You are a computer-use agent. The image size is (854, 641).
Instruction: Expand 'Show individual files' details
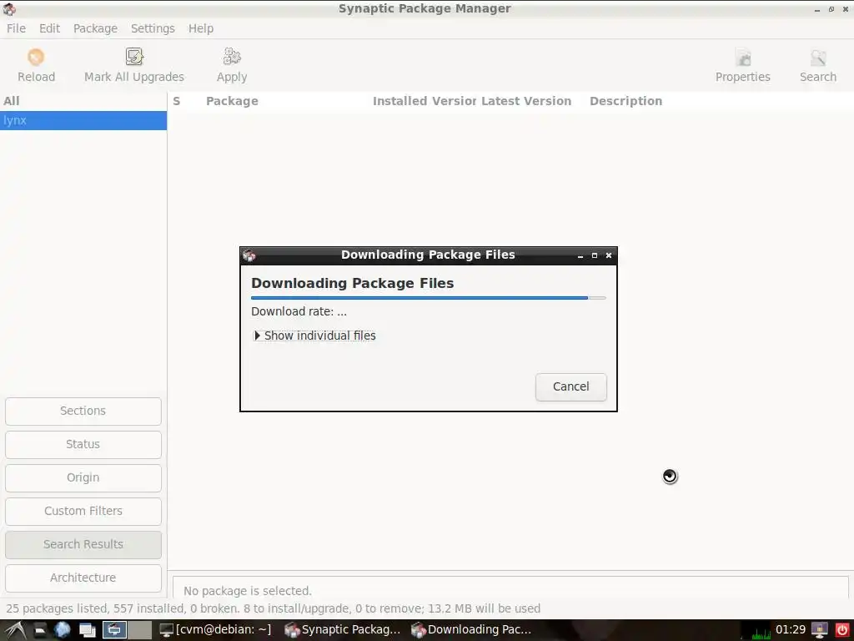click(314, 336)
